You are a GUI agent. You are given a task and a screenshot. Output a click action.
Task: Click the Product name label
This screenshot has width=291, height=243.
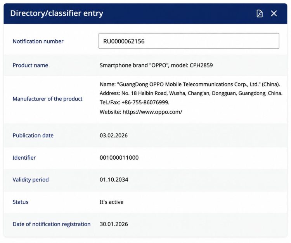(x=30, y=65)
